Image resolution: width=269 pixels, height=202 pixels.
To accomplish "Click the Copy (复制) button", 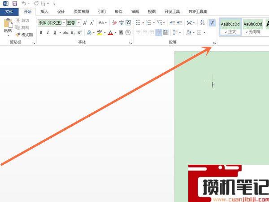I will (22, 27).
